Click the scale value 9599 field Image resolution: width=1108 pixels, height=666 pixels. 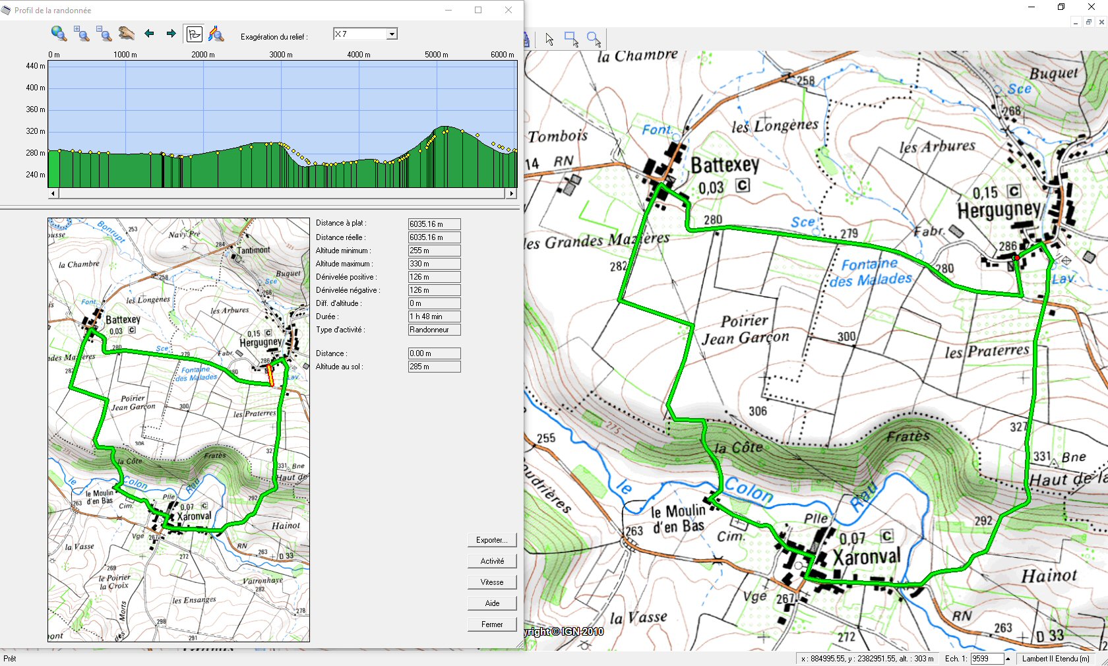coord(987,659)
